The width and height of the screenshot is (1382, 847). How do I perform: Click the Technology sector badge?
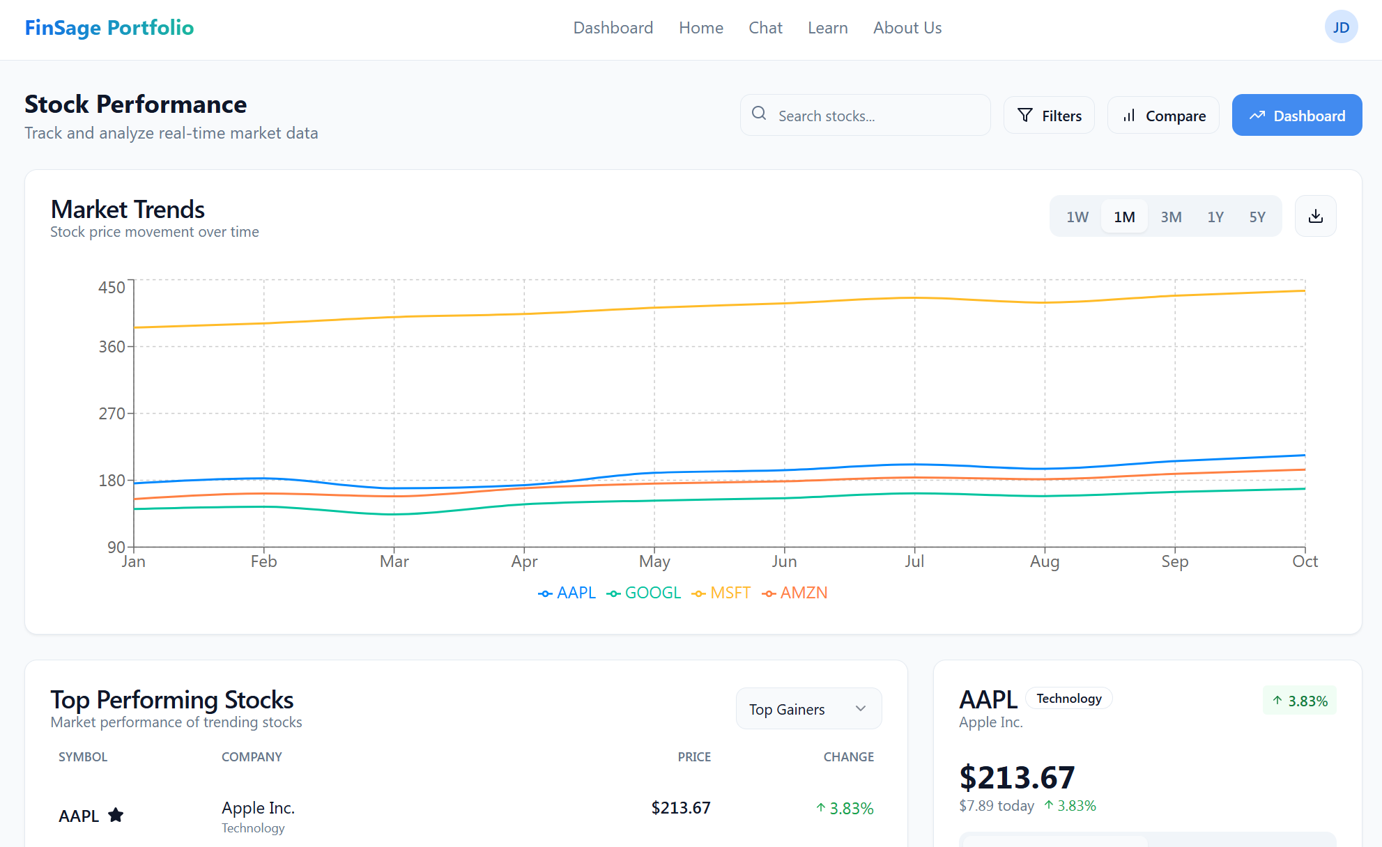coord(1068,699)
